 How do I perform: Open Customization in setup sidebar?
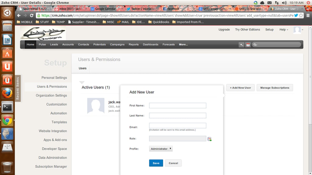56,104
